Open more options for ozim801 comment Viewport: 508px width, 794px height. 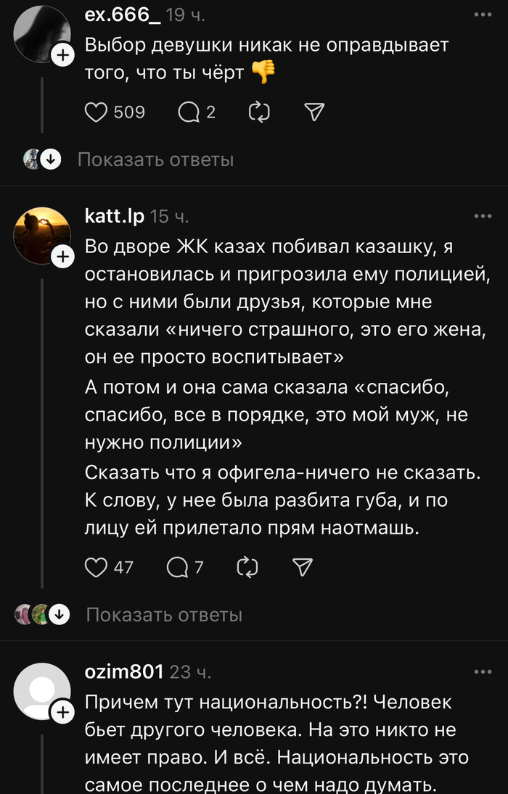[x=482, y=672]
